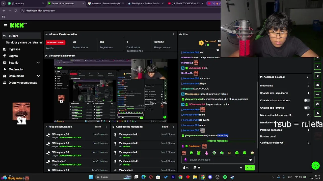
Task: Click the chat bubble sidebar icon
Action: click(x=318, y=85)
